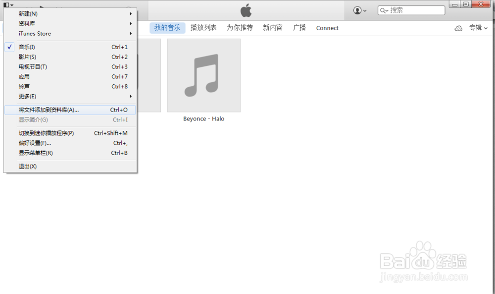Click 将文件添加到资料库(A)... menu item

(x=70, y=110)
